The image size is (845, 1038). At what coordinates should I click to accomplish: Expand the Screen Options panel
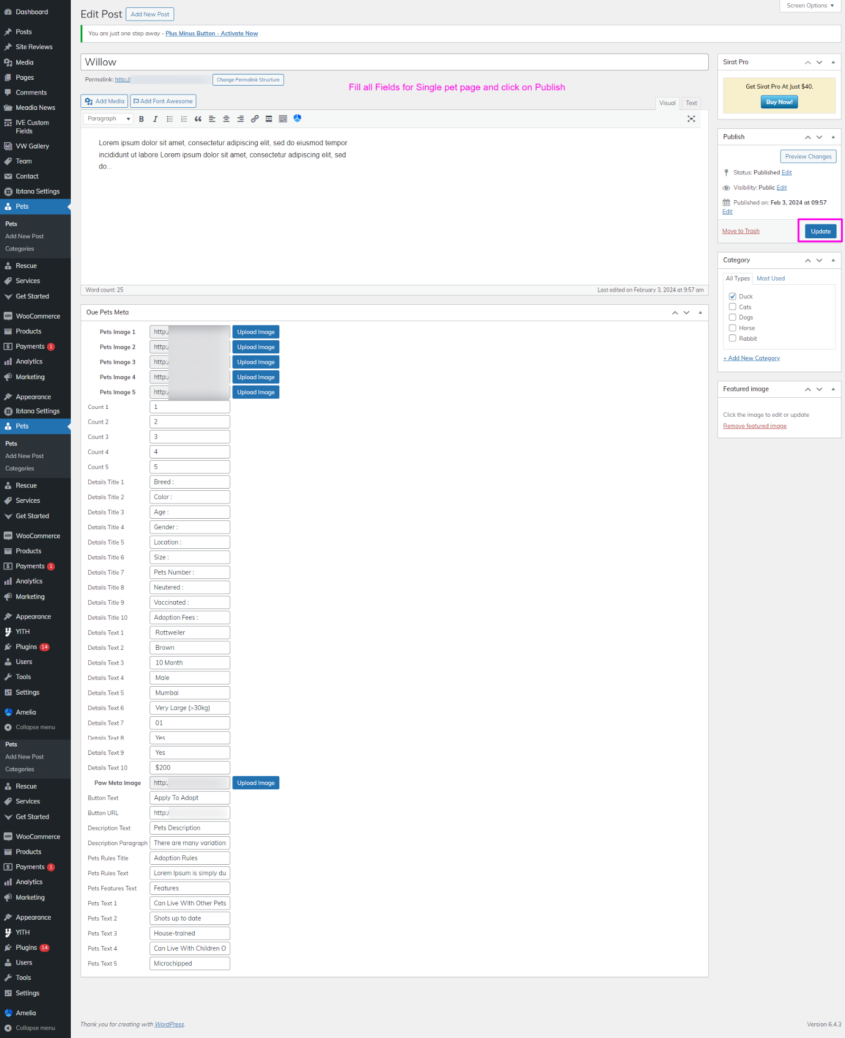tap(810, 6)
